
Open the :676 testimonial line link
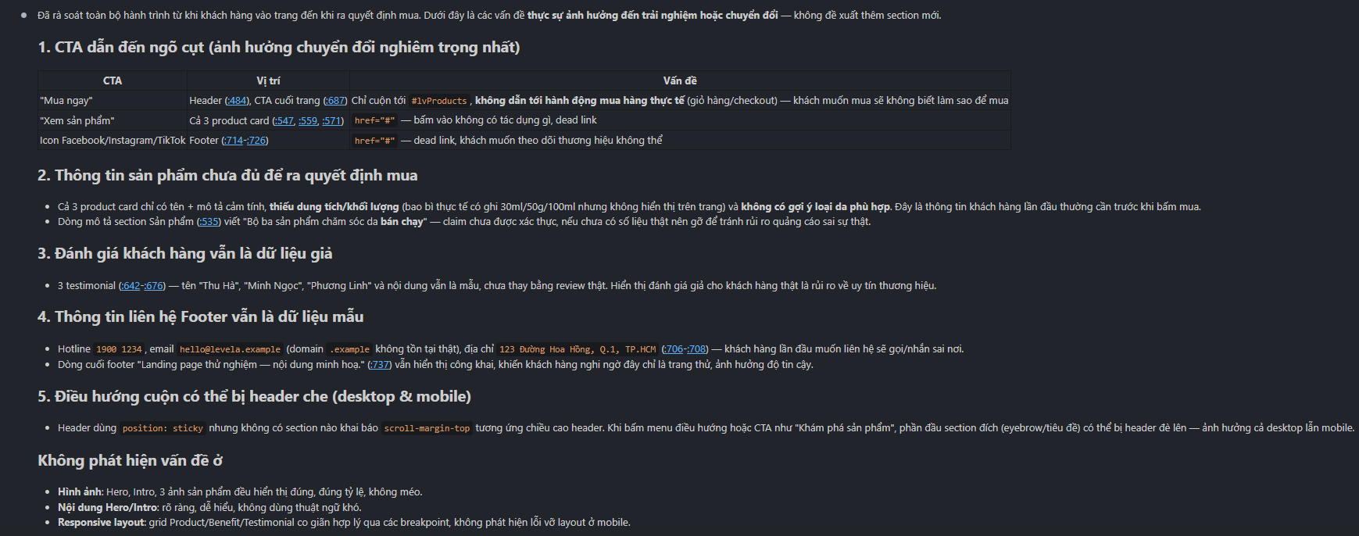point(153,286)
